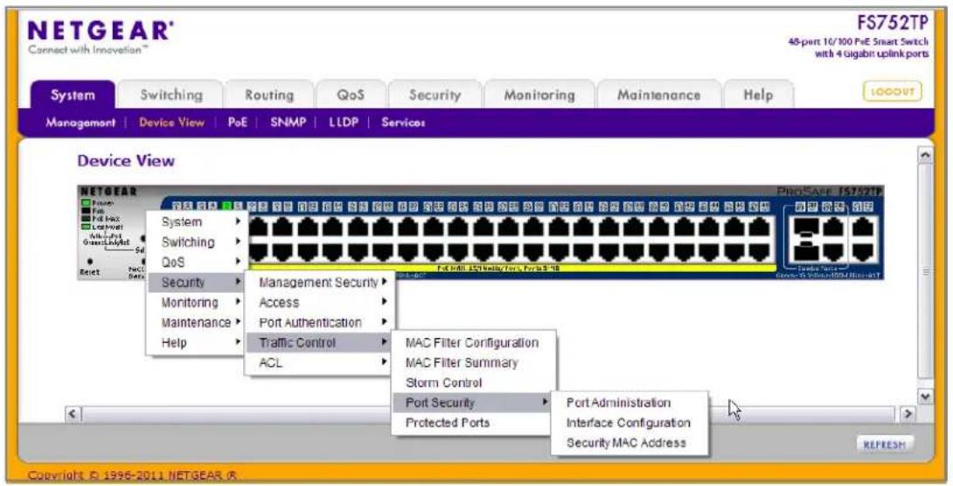953x486 pixels.
Task: Select Traffic Control submenu entry
Action: pos(318,343)
